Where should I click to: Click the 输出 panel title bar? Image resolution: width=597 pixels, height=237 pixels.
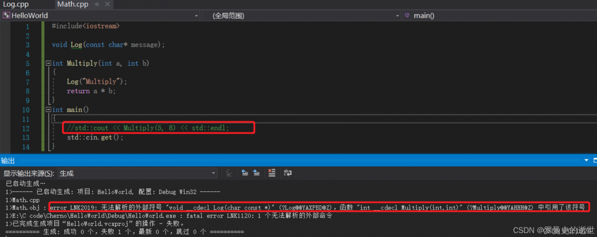(x=298, y=161)
